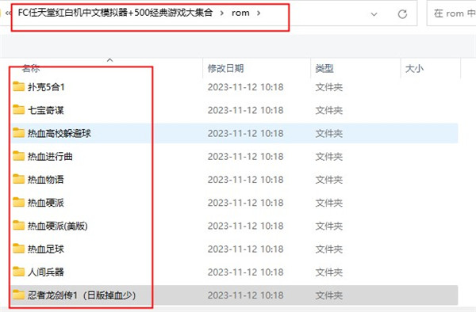Sort by 大小 column header
This screenshot has height=312, width=476.
[x=414, y=68]
